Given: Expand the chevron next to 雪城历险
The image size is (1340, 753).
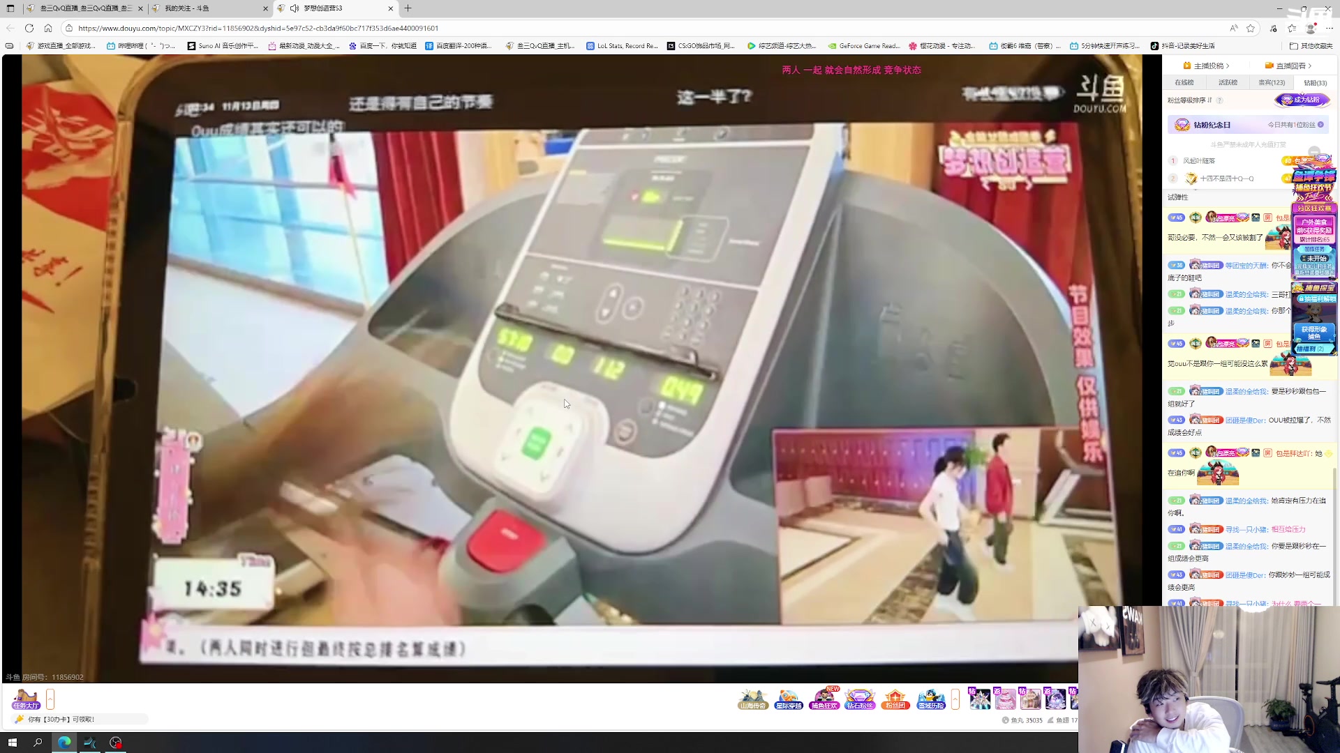Looking at the screenshot, I should (x=955, y=699).
